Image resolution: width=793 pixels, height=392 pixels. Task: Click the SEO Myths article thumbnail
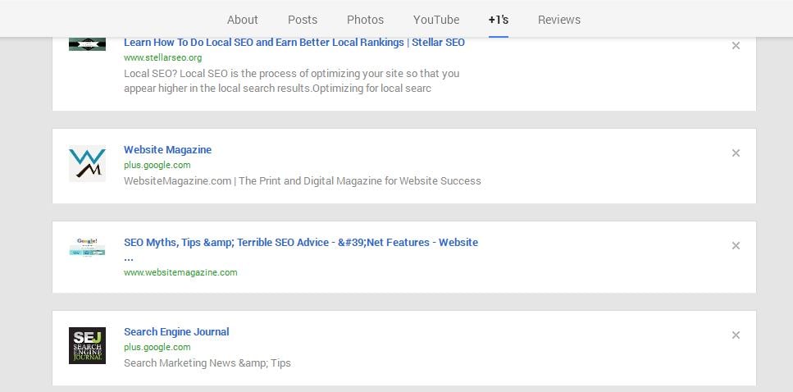tap(87, 248)
